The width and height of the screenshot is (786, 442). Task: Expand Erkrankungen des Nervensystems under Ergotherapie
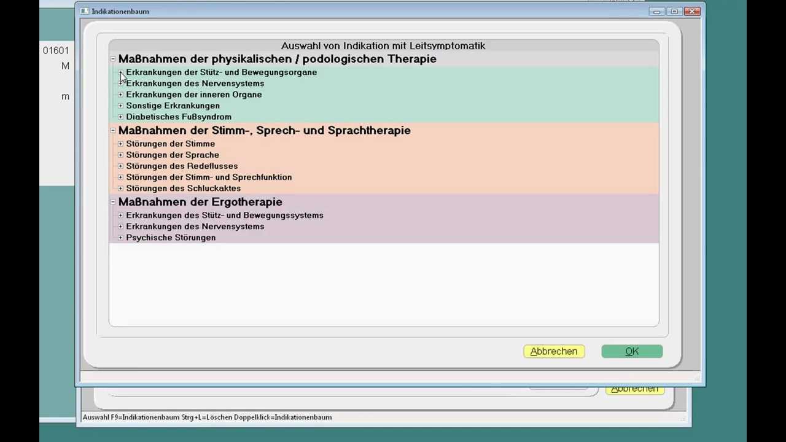click(x=120, y=226)
